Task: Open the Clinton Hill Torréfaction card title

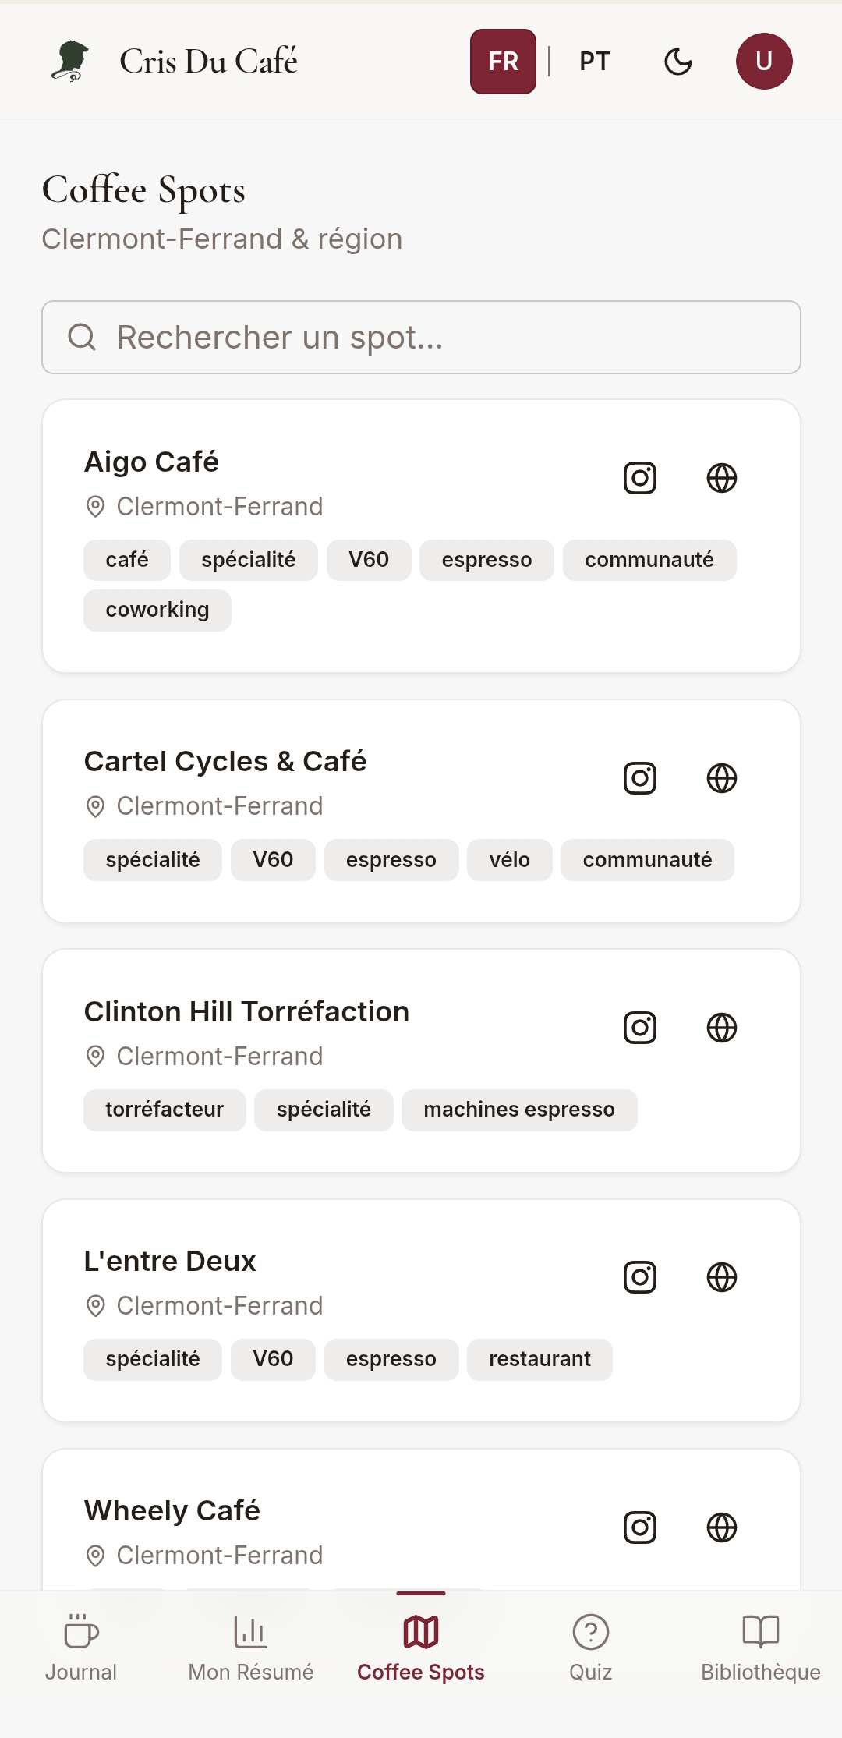Action: (246, 1011)
